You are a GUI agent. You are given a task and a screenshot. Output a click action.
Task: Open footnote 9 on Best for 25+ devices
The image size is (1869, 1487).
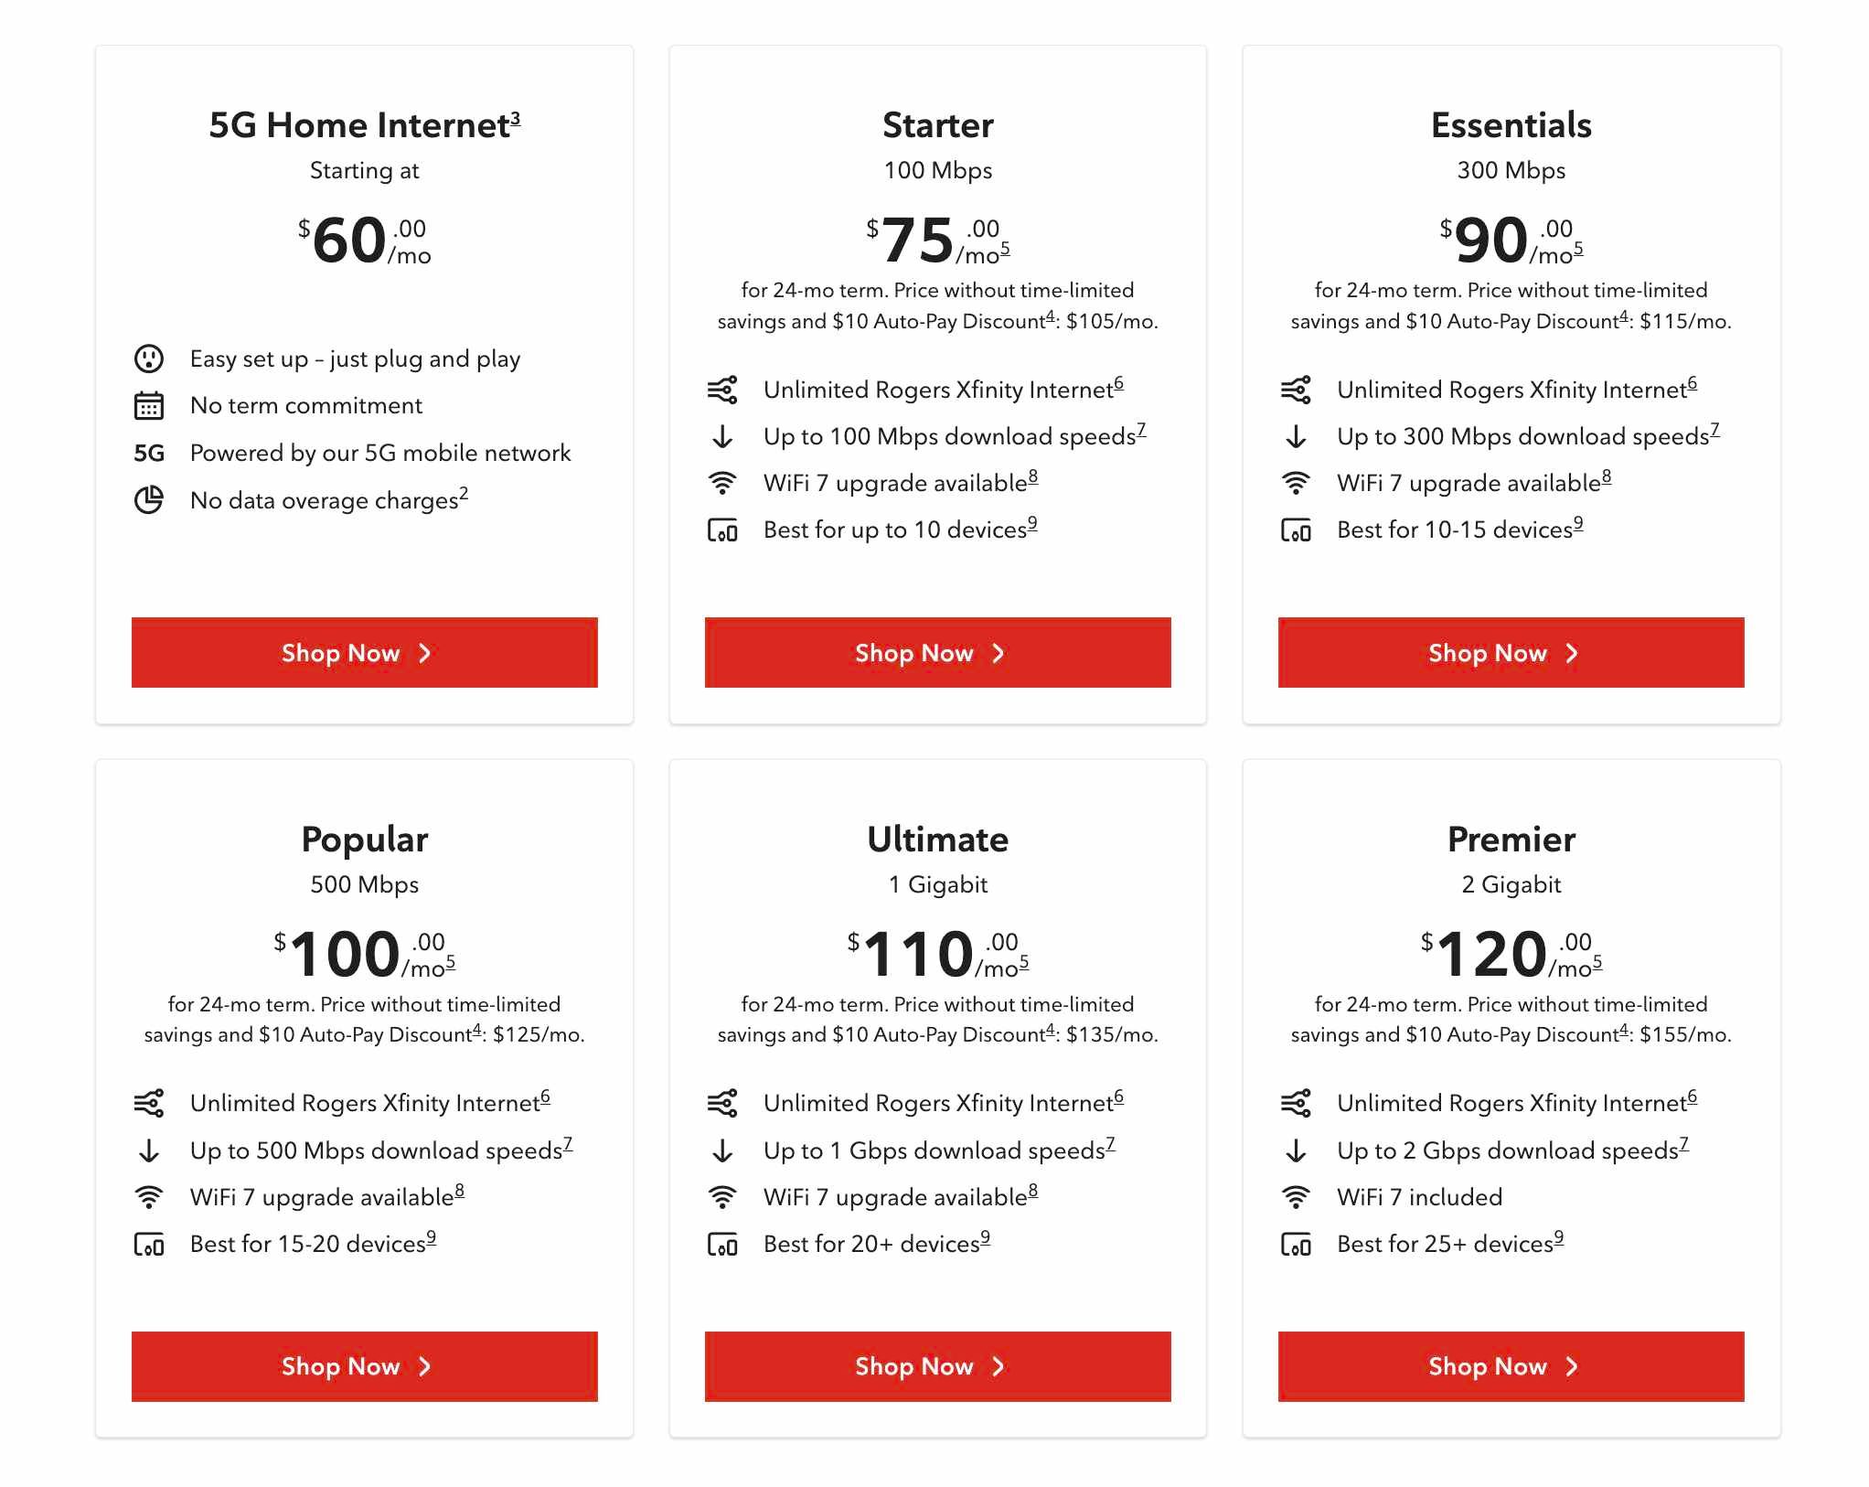1559,1237
